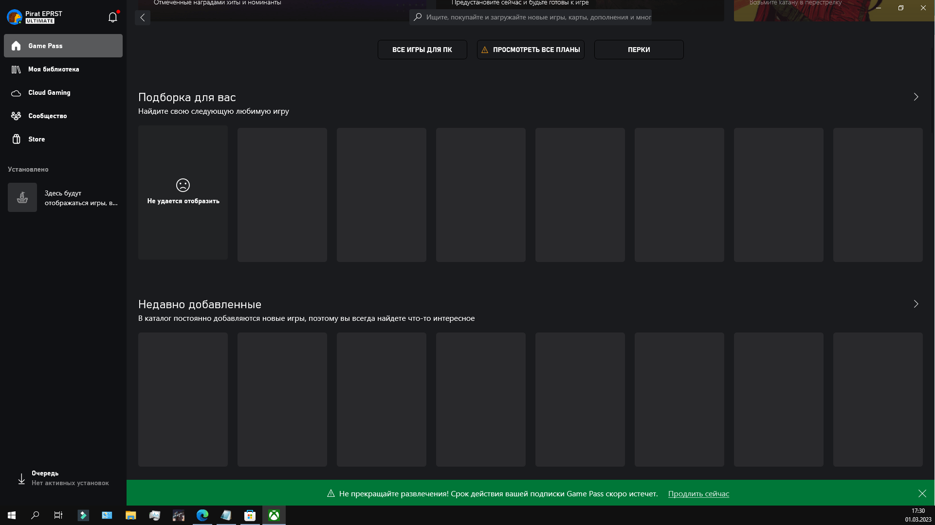Screen dimensions: 935x525
Task: Click the community people icon
Action: (x=16, y=116)
